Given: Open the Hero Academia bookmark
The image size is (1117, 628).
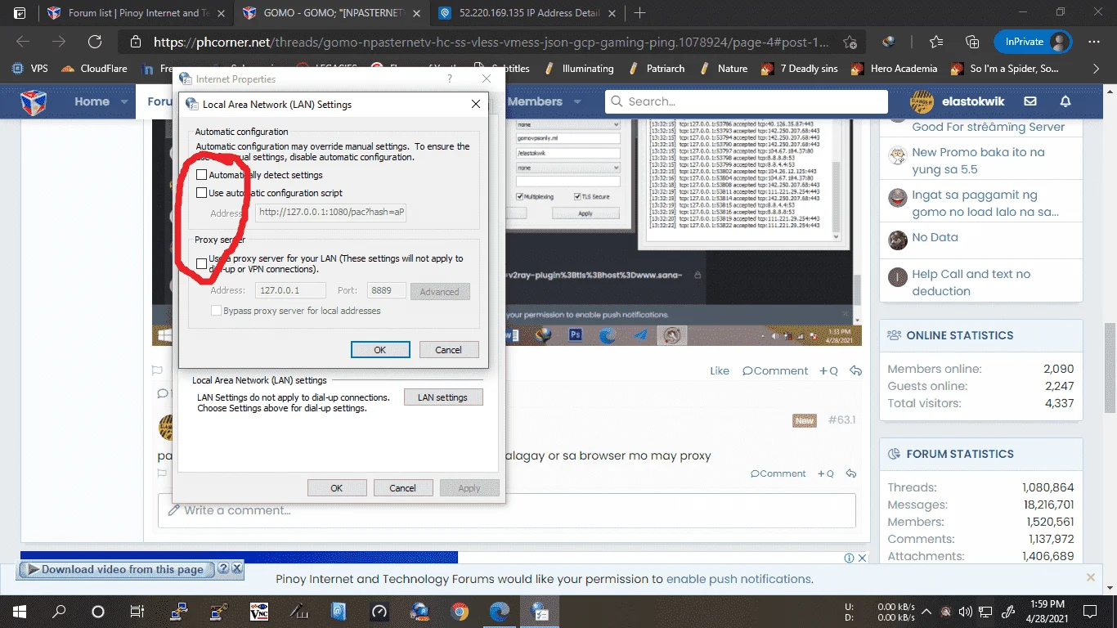Looking at the screenshot, I should (894, 69).
